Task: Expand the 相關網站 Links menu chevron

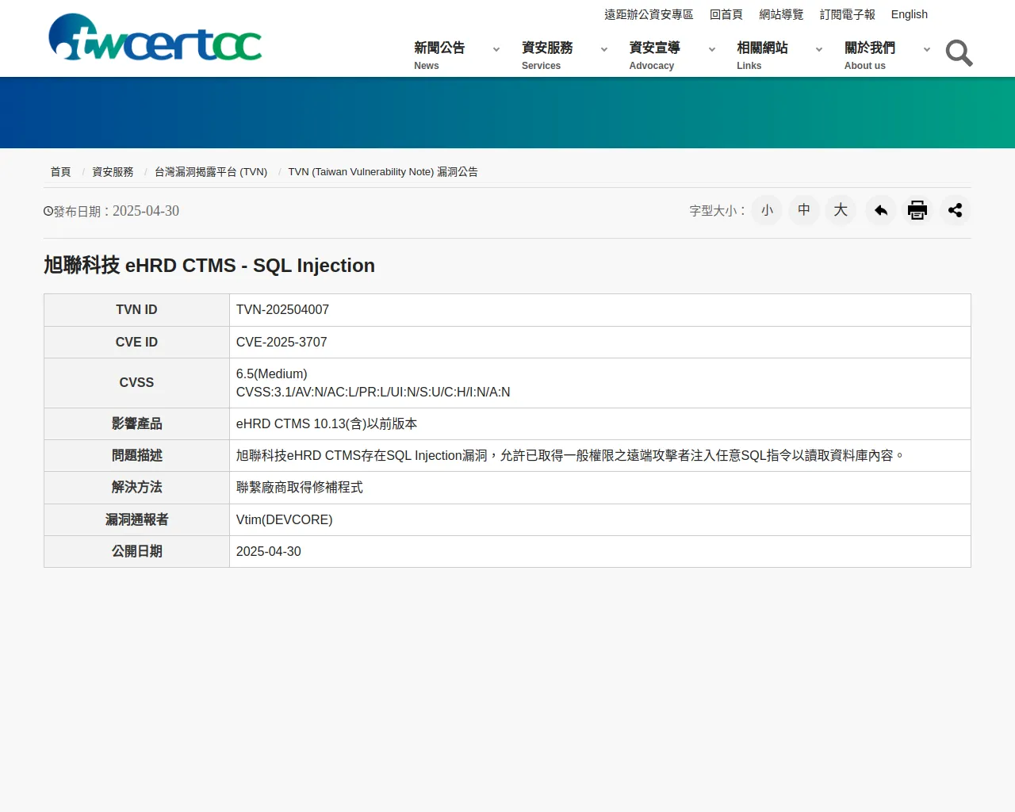Action: 819,49
